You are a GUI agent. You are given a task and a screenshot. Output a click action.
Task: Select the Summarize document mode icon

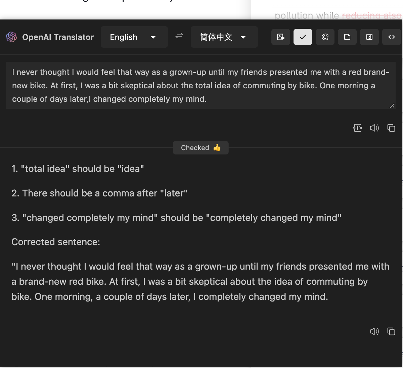click(347, 37)
